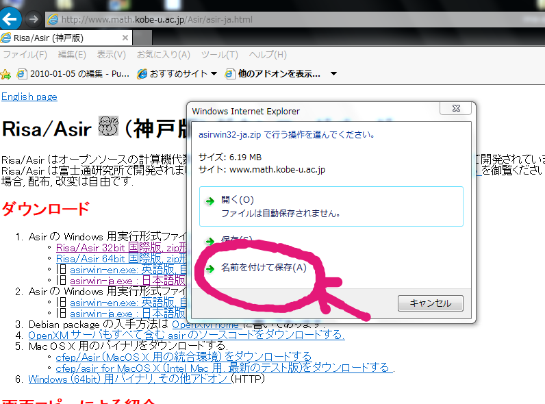545x404 pixels.
Task: Click the browser Back arrow button
Action: (10, 18)
